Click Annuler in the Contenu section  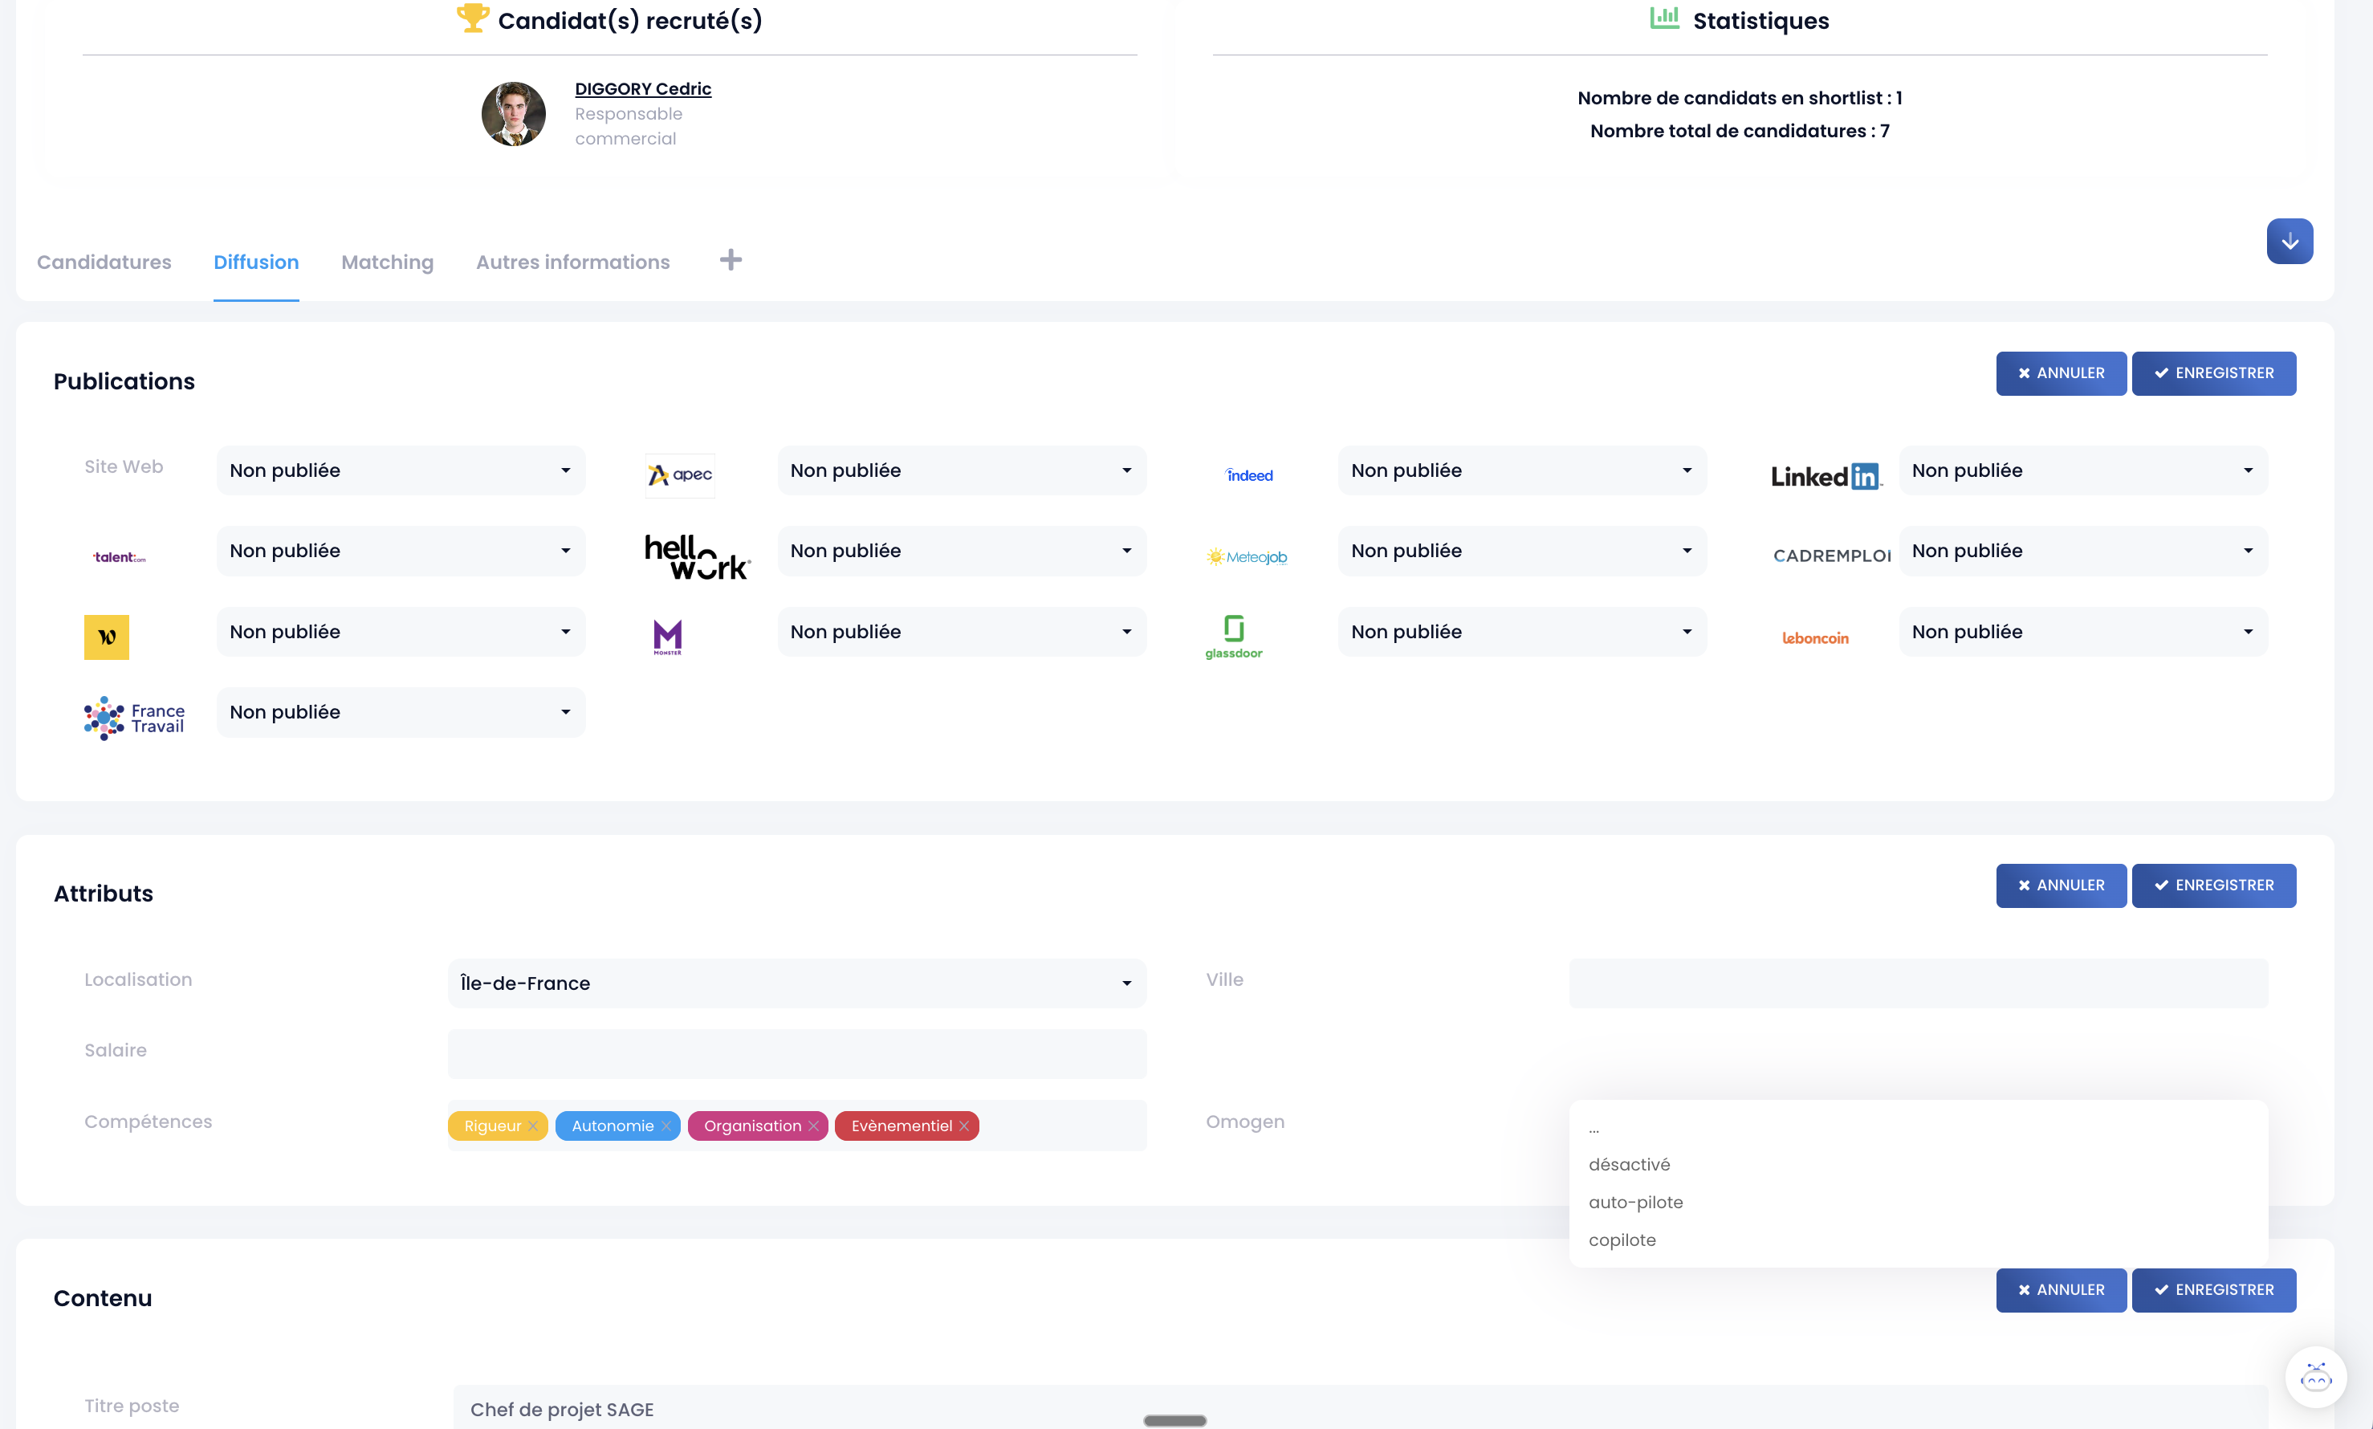2060,1289
